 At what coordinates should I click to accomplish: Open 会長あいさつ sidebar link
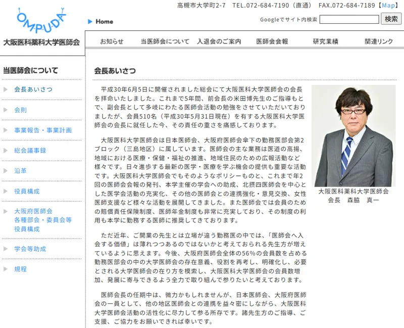click(x=33, y=89)
